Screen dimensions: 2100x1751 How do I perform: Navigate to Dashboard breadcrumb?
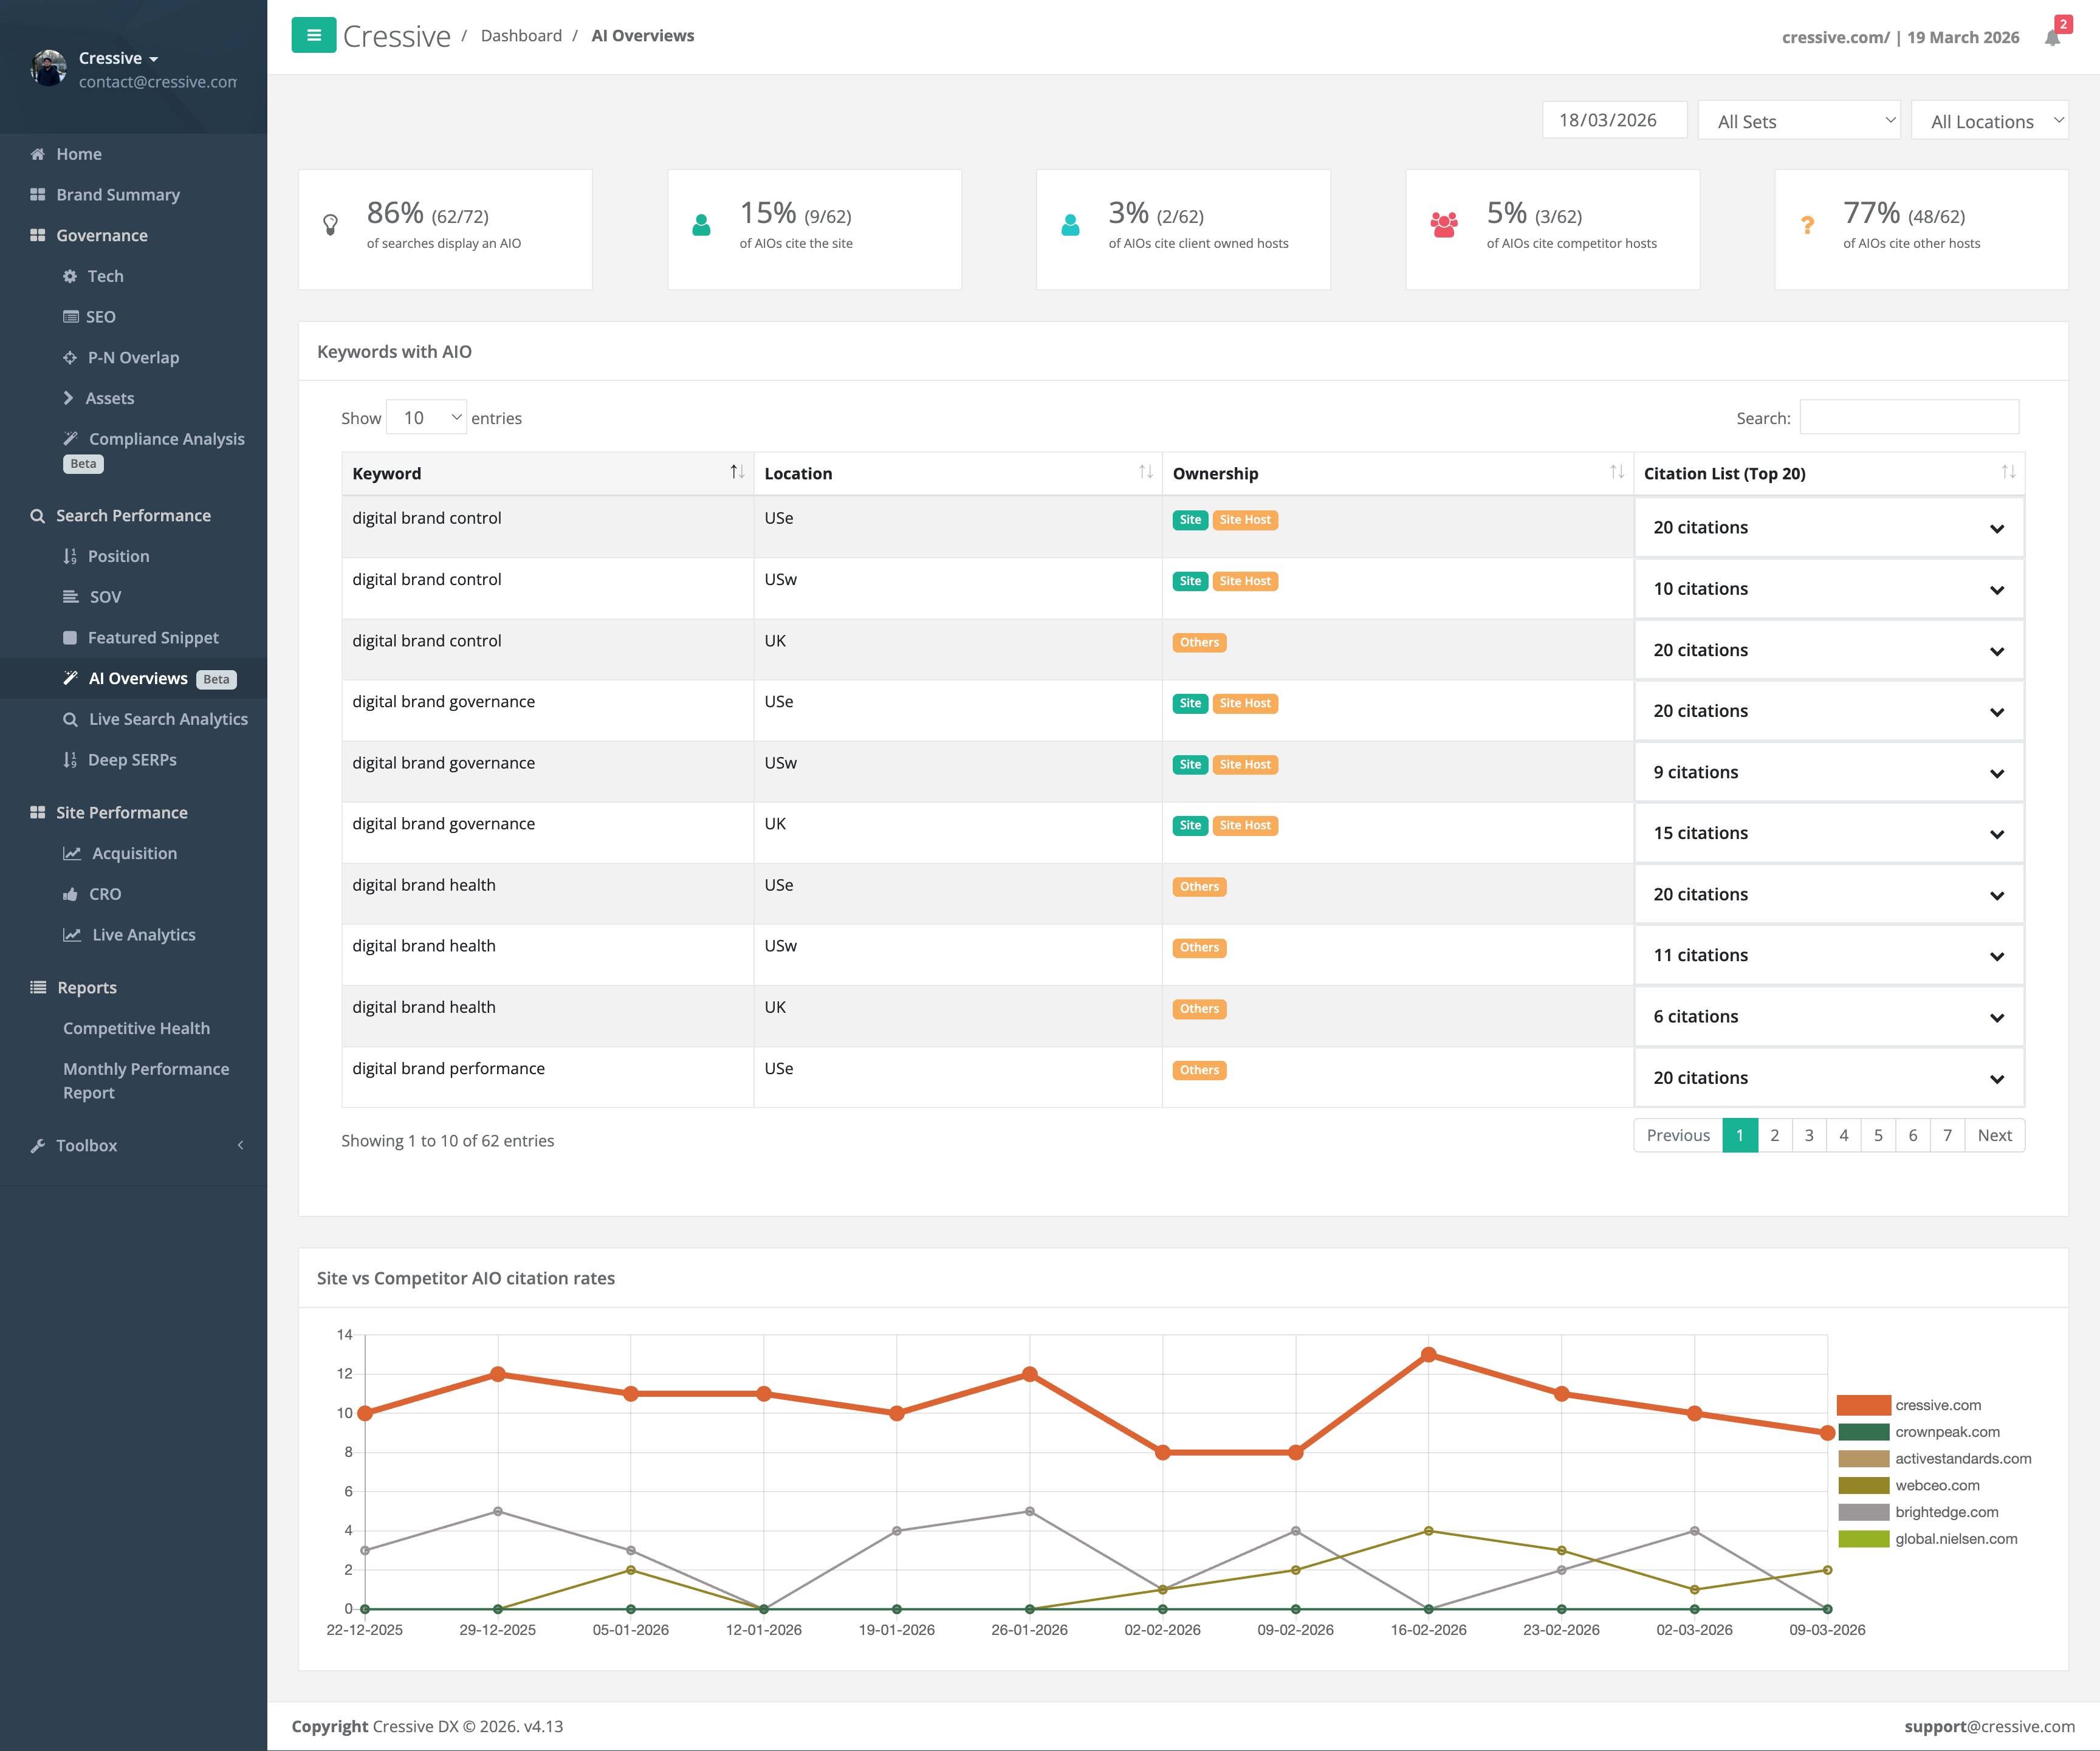pyautogui.click(x=521, y=35)
